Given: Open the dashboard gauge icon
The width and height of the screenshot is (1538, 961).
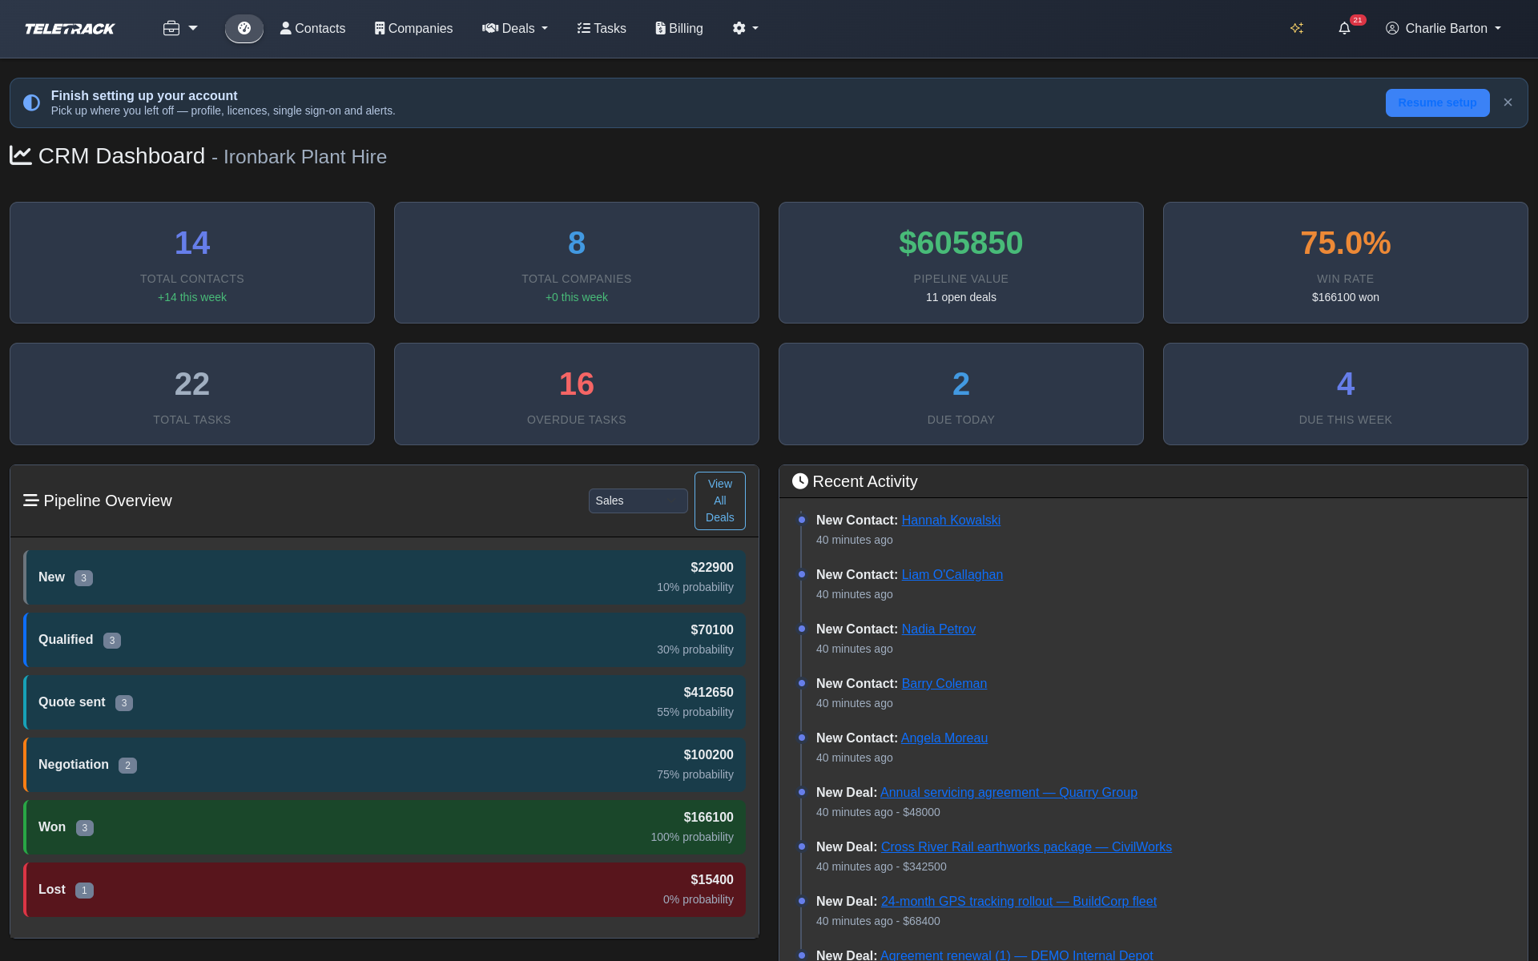Looking at the screenshot, I should point(244,28).
